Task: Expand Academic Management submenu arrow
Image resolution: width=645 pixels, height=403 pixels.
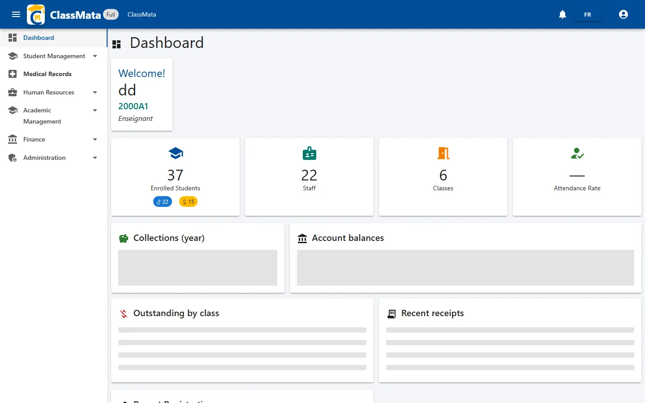Action: 95,110
